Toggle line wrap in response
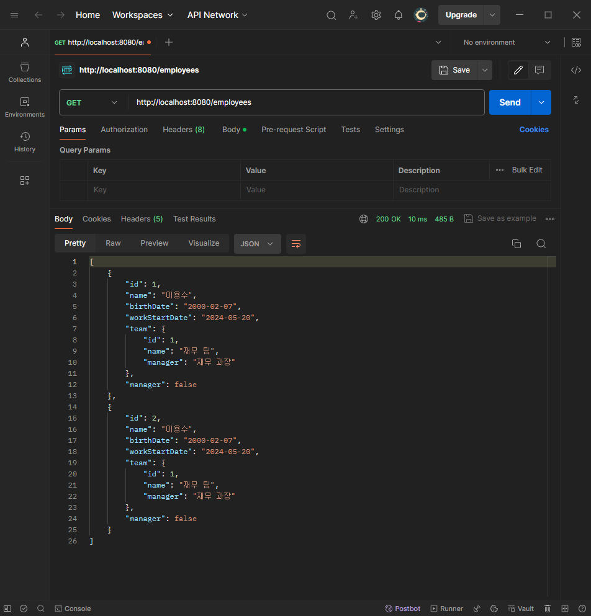This screenshot has height=616, width=591. 296,244
